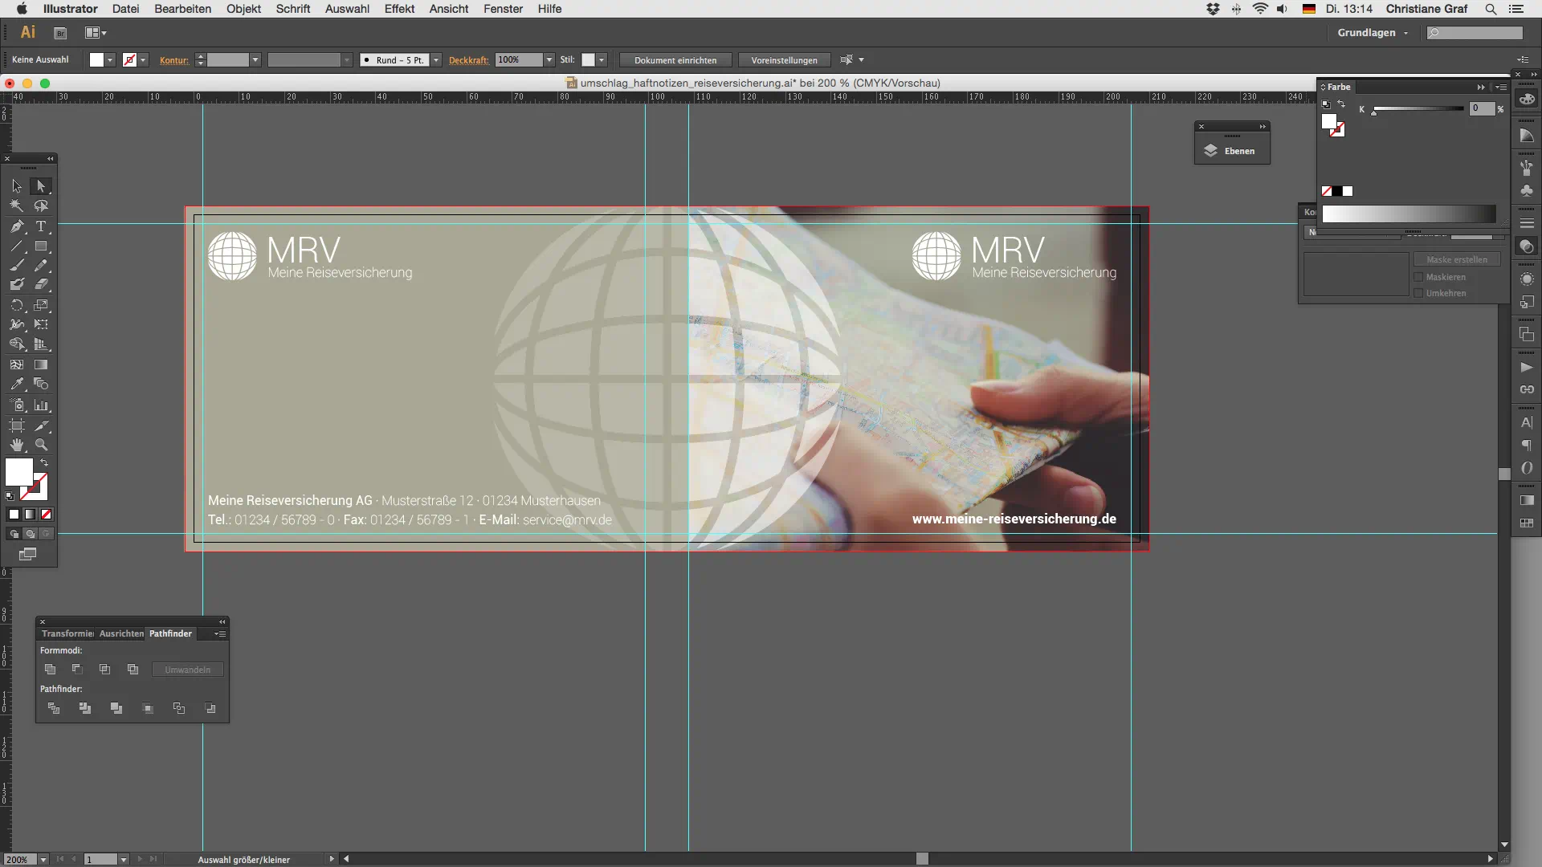Viewport: 1542px width, 867px height.
Task: Select the Magic Wand tool
Action: pos(17,206)
